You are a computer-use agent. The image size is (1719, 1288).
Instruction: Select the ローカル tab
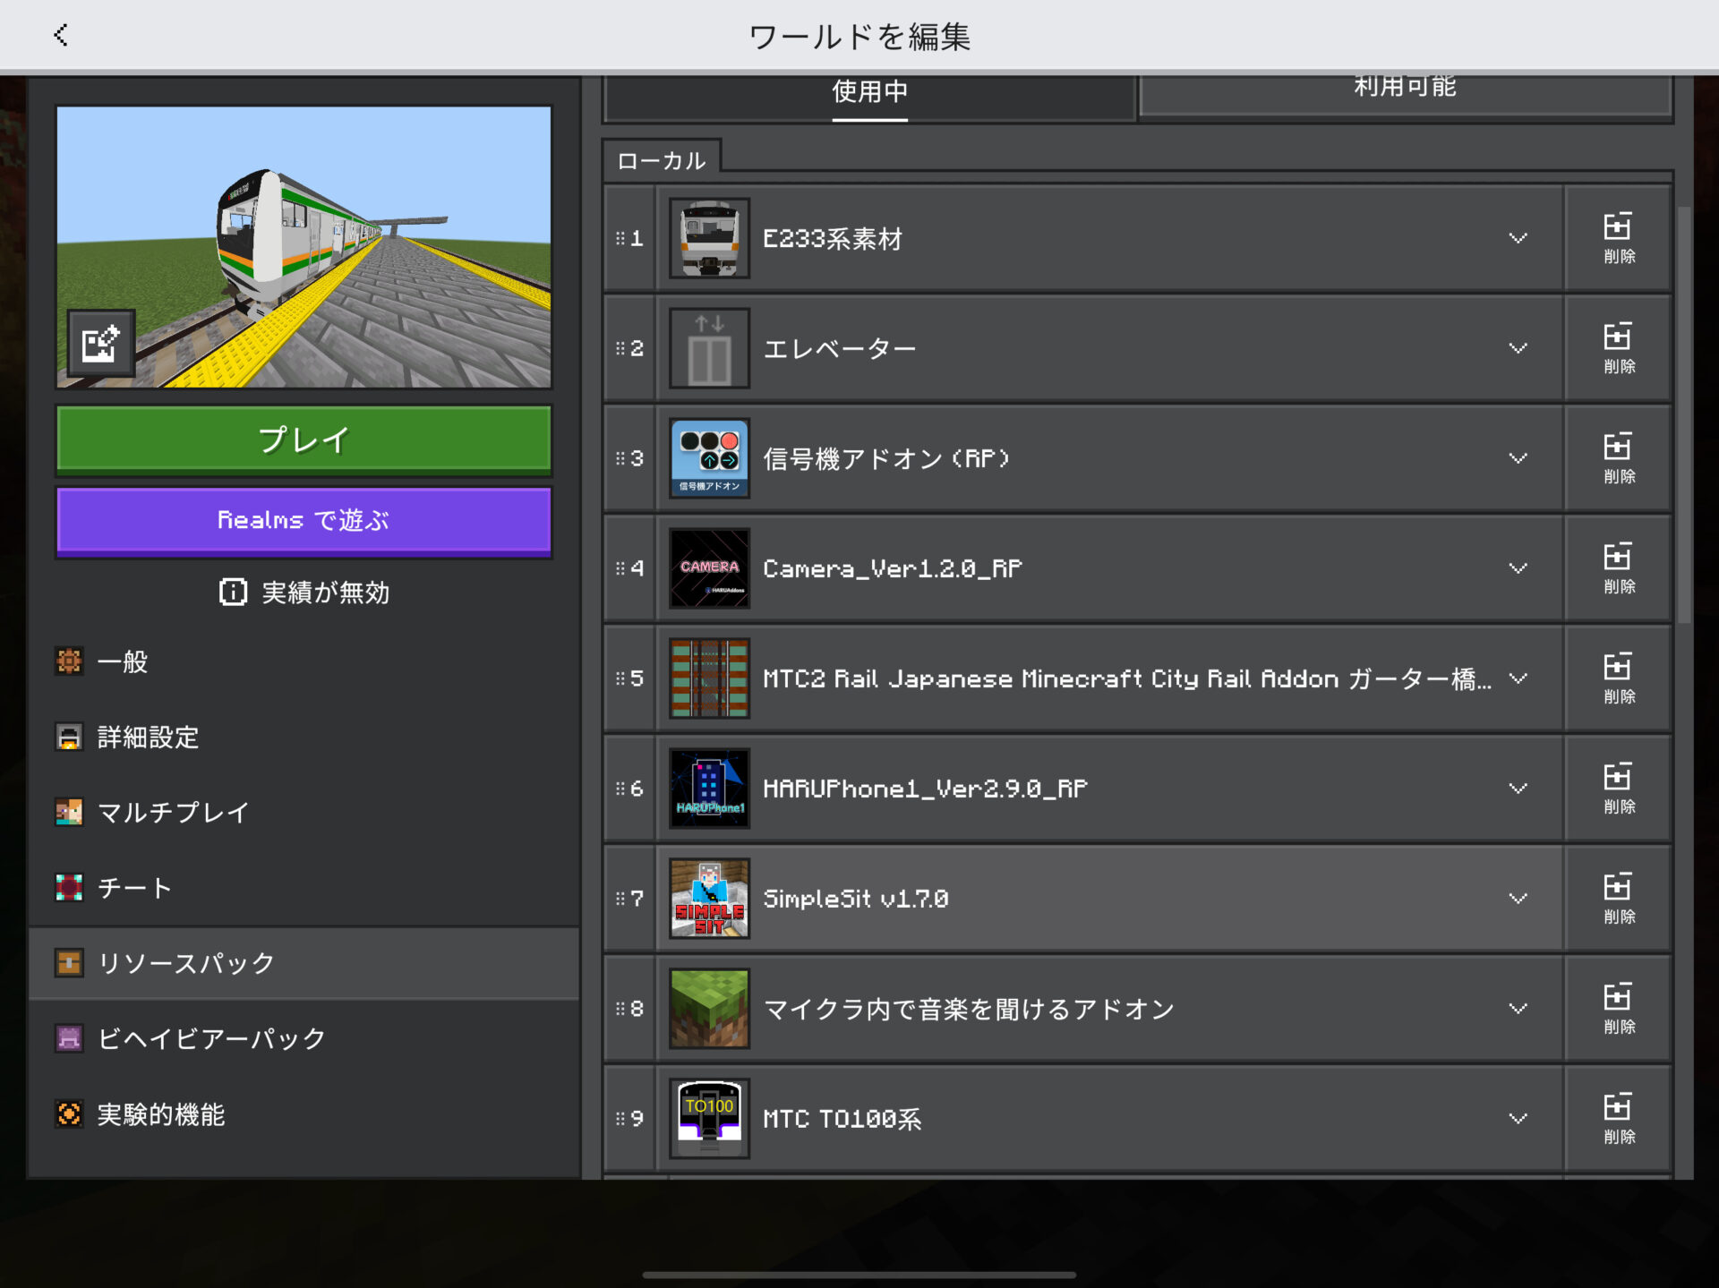(662, 159)
